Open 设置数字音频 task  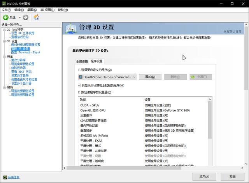[20, 75]
